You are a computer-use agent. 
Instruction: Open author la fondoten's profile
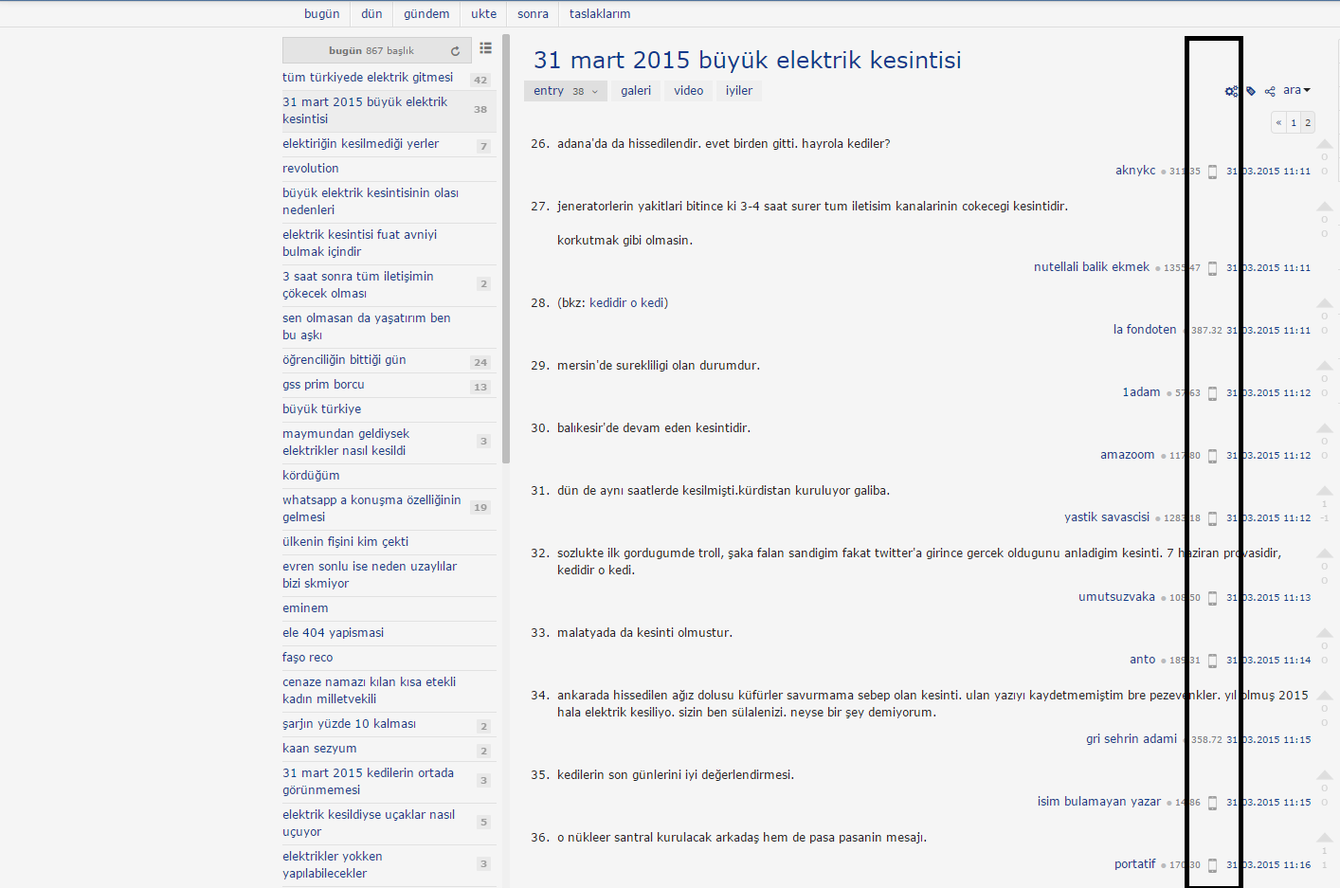point(1145,330)
